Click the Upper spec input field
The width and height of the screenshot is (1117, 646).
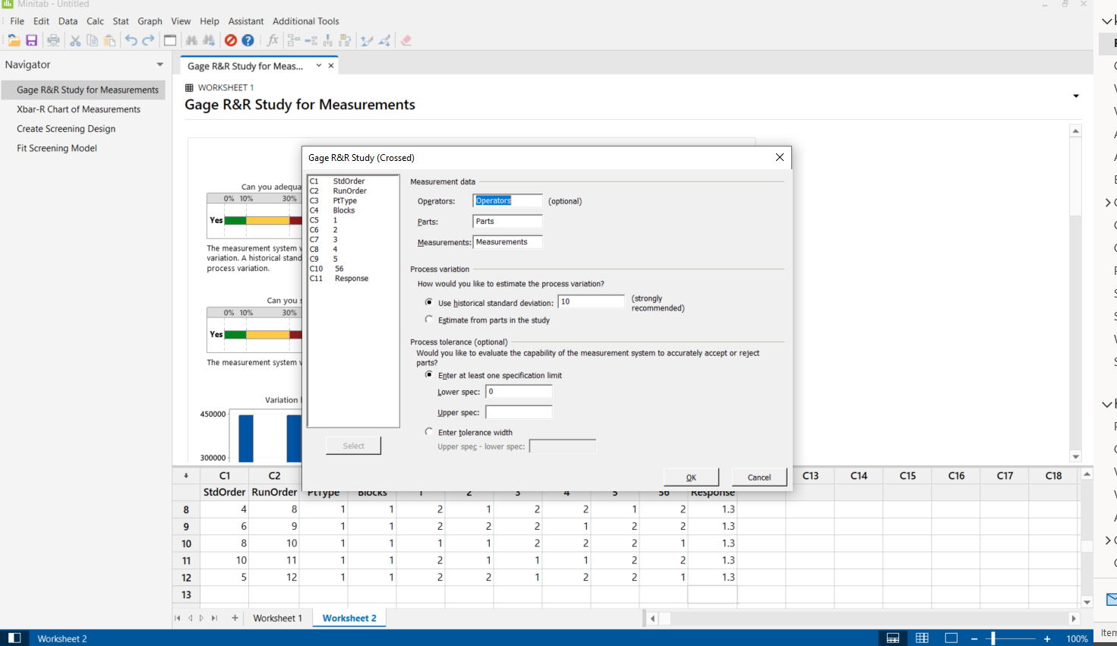coord(519,411)
